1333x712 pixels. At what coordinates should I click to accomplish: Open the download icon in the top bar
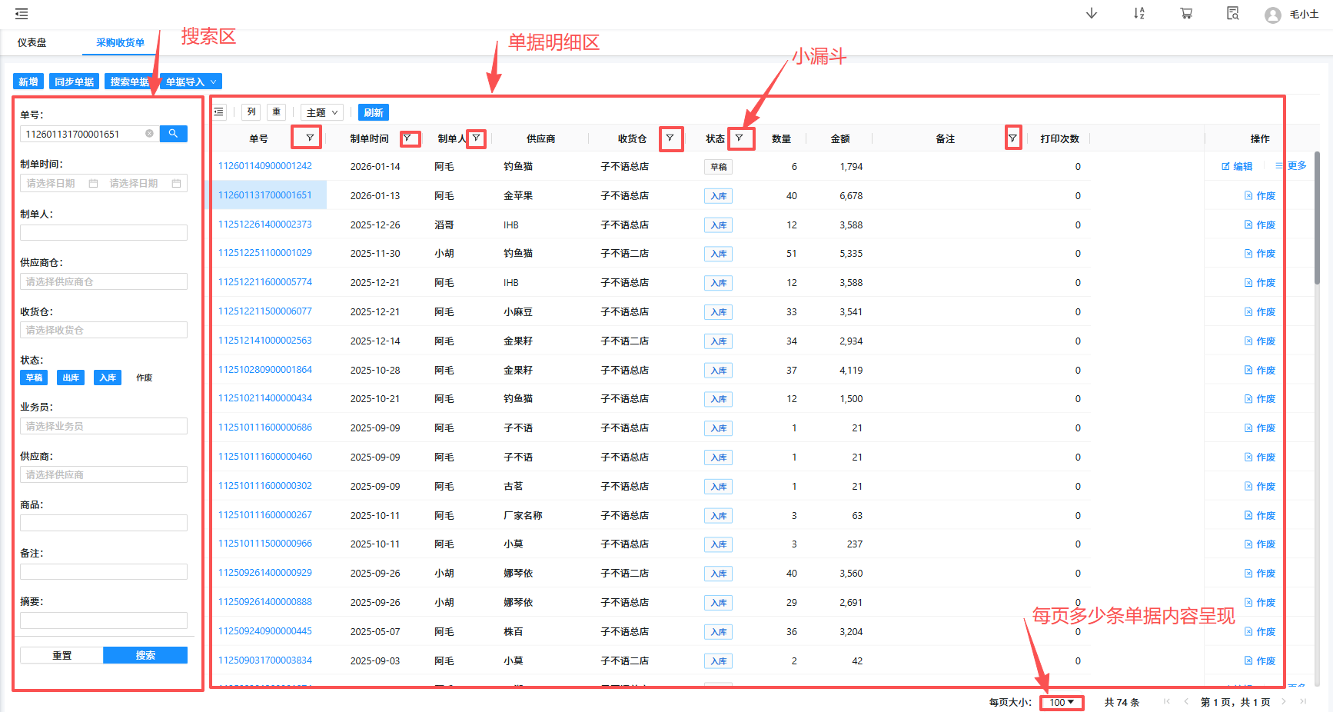[x=1092, y=13]
